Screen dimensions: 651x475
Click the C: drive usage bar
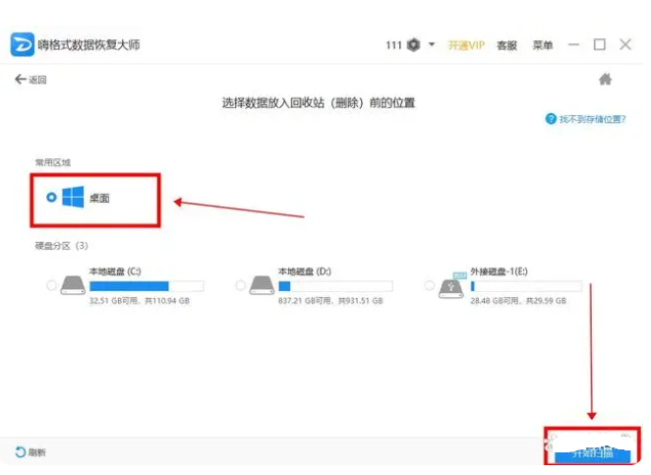[x=146, y=286]
